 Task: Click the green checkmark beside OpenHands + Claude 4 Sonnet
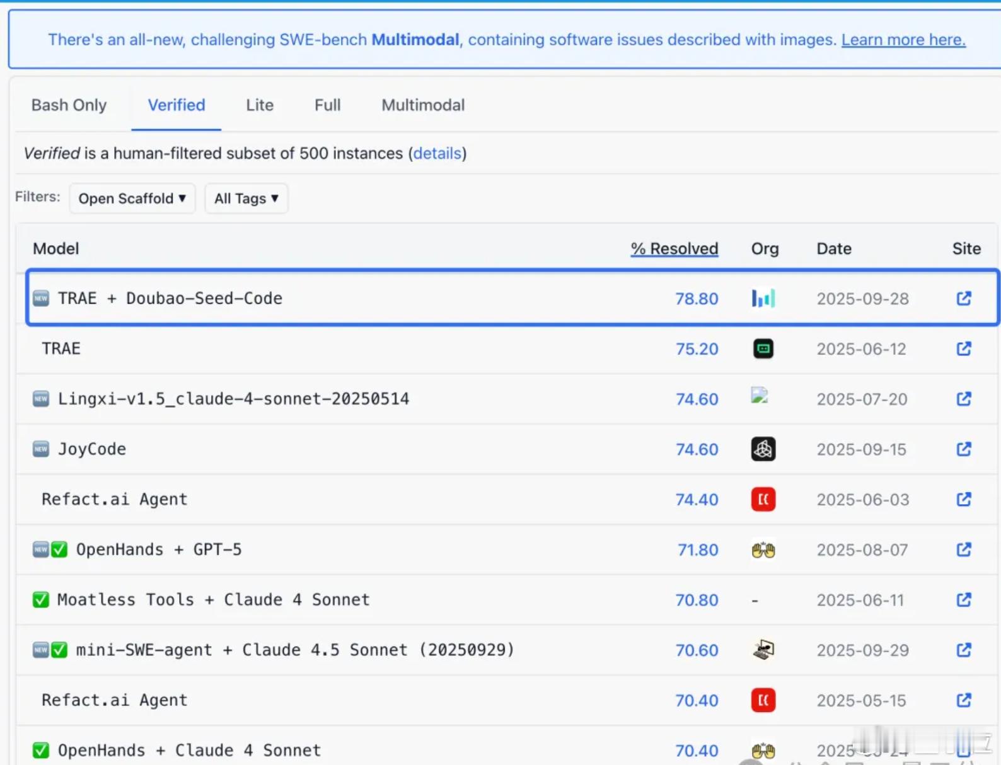click(41, 751)
